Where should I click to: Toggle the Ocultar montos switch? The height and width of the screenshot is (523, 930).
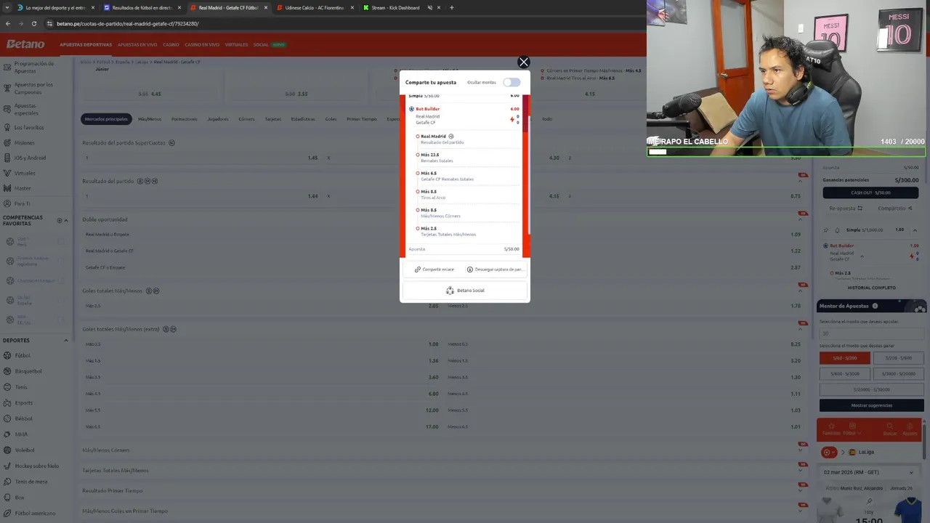pos(511,82)
